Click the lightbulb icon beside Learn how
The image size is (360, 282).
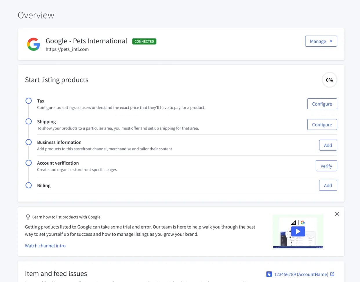(28, 217)
